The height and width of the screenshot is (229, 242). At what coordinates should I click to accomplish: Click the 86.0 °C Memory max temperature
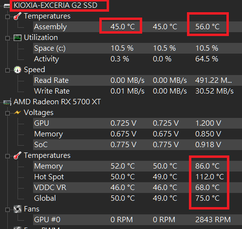207,166
